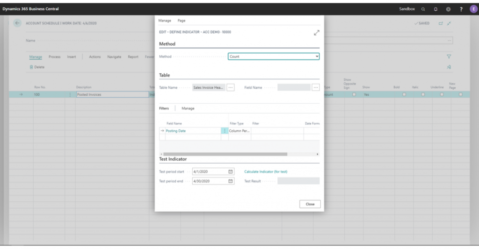The height and width of the screenshot is (249, 479).
Task: Toggle the Show Opposite Sign checkbox
Action: (354, 94)
